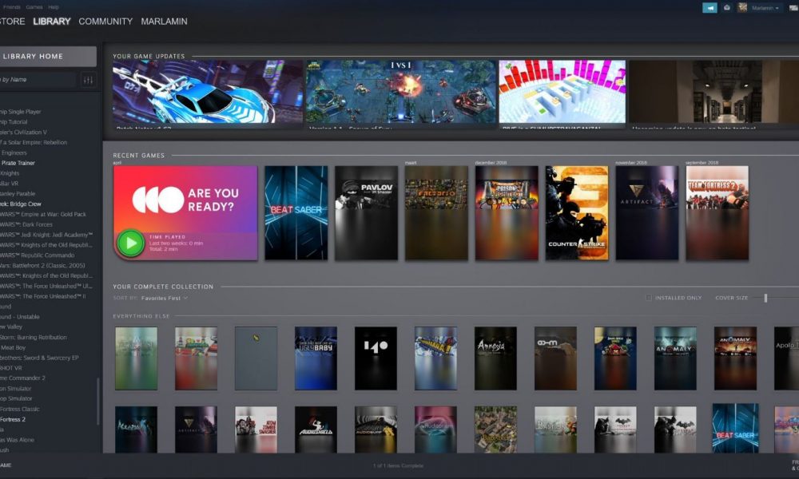The image size is (799, 479).
Task: Adjust the Cover Size slider handle
Action: click(x=765, y=298)
